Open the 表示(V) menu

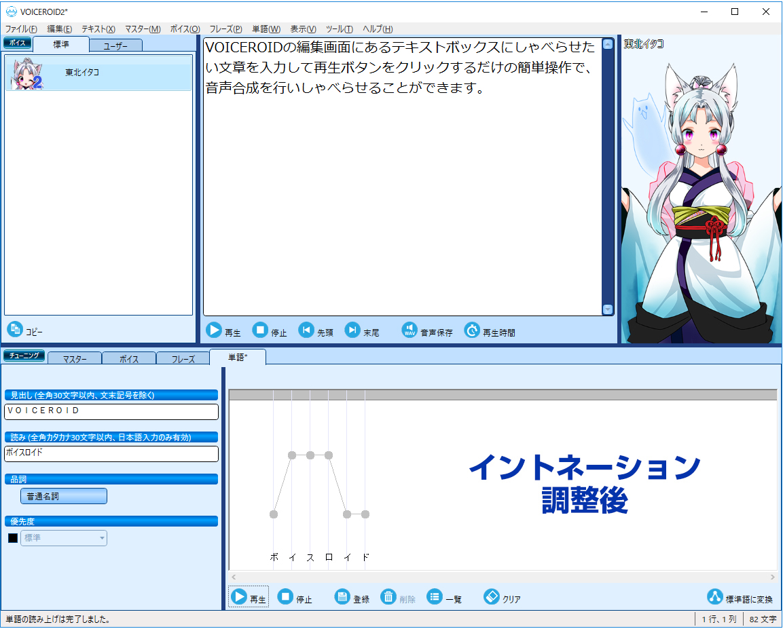coord(303,29)
